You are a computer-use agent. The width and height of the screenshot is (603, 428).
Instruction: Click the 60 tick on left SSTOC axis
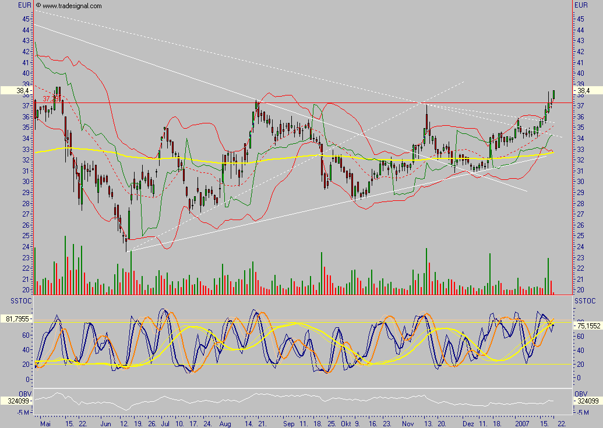point(26,335)
